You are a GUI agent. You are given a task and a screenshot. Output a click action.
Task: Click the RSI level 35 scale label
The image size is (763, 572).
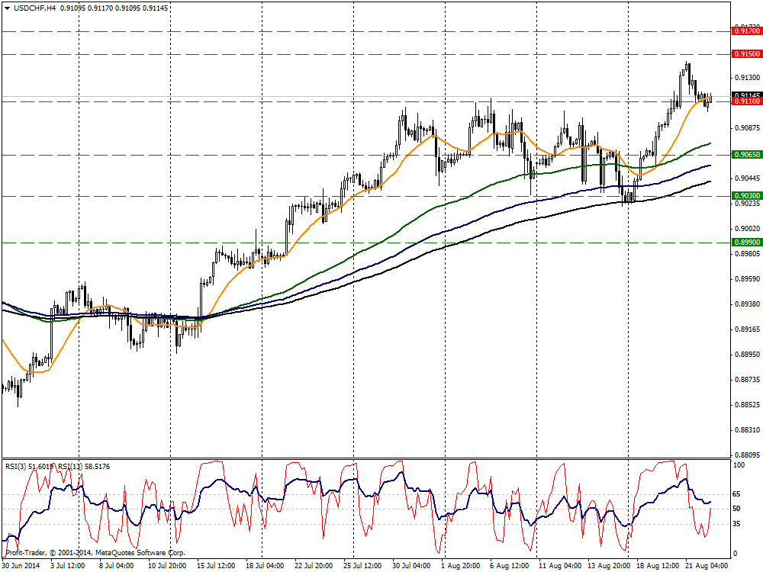(737, 524)
